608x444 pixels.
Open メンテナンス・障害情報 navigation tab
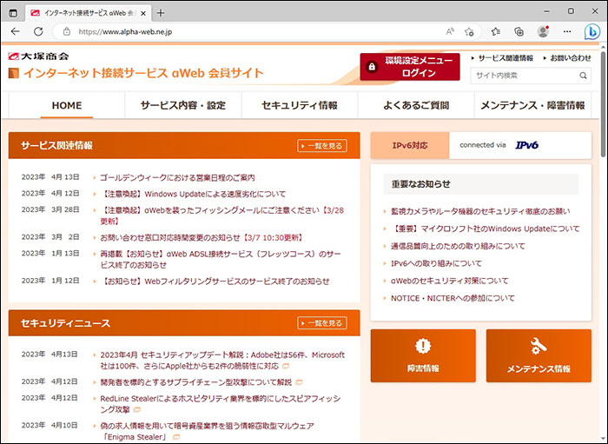pyautogui.click(x=532, y=105)
